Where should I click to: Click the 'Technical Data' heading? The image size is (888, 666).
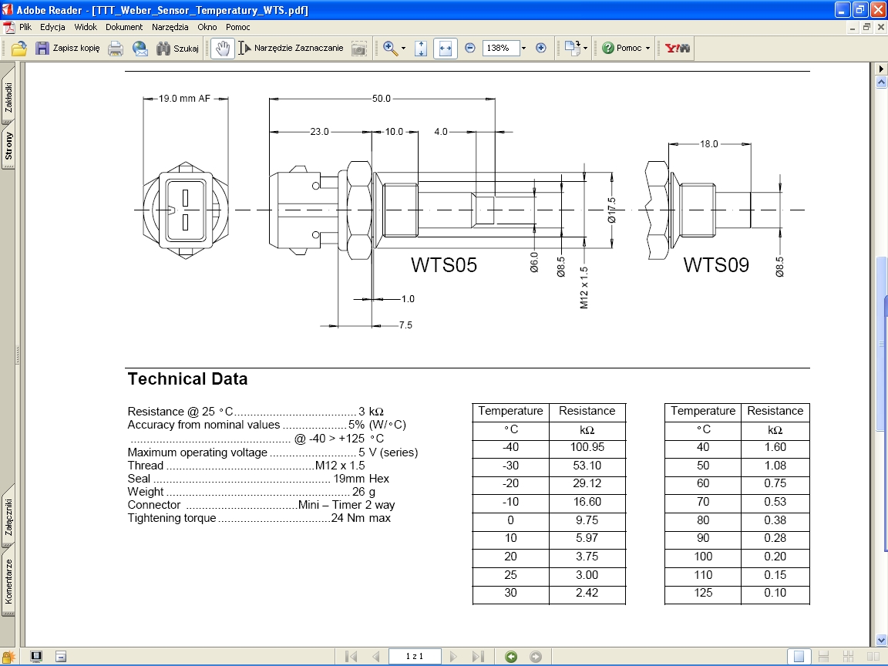pyautogui.click(x=187, y=379)
